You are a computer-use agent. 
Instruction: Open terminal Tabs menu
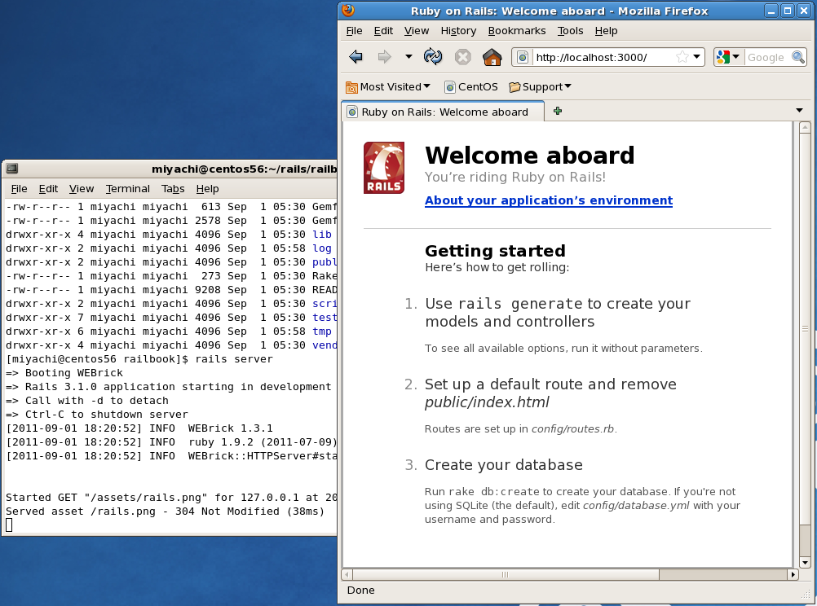pyautogui.click(x=173, y=188)
